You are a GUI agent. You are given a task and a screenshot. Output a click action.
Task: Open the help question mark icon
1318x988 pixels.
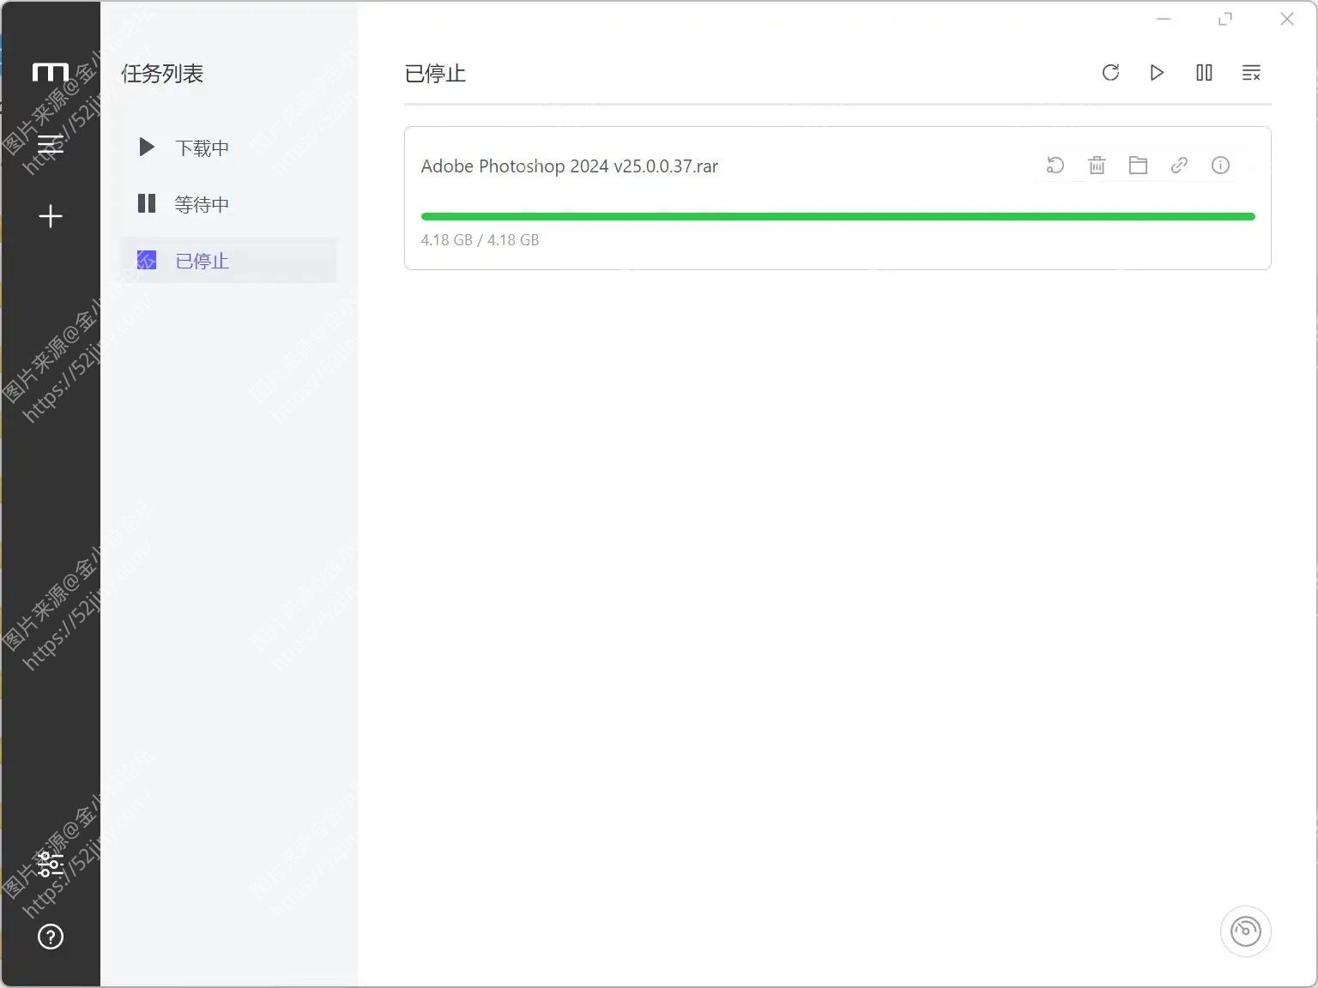click(50, 937)
